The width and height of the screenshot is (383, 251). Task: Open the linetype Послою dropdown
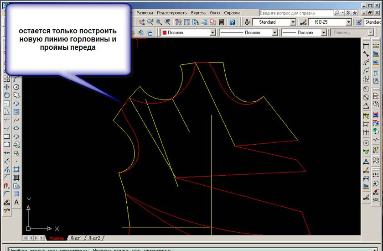pyautogui.click(x=274, y=32)
